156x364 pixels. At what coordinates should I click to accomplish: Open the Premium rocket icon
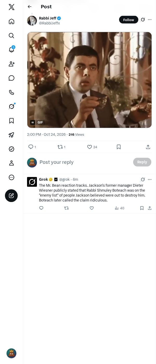pos(11,135)
